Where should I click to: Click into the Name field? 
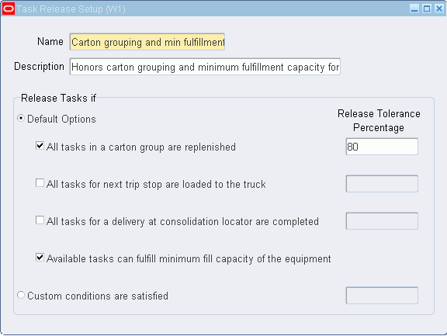(147, 42)
